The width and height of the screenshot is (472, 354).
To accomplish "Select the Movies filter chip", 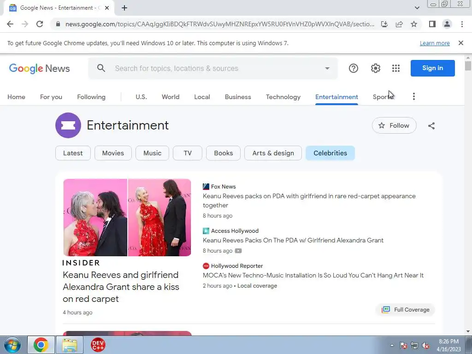I will [113, 153].
